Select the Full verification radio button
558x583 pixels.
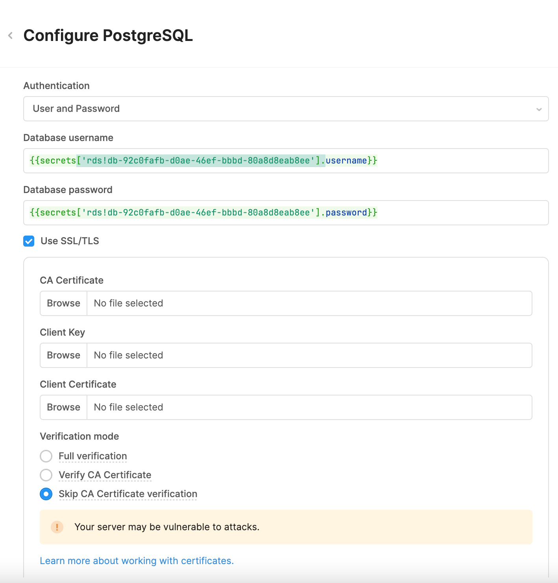coord(46,456)
